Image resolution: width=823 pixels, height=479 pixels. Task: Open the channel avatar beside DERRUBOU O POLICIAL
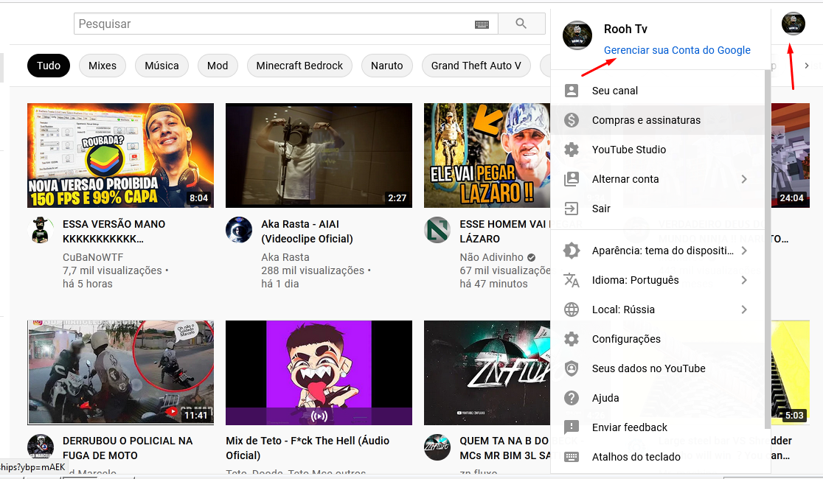tap(41, 447)
